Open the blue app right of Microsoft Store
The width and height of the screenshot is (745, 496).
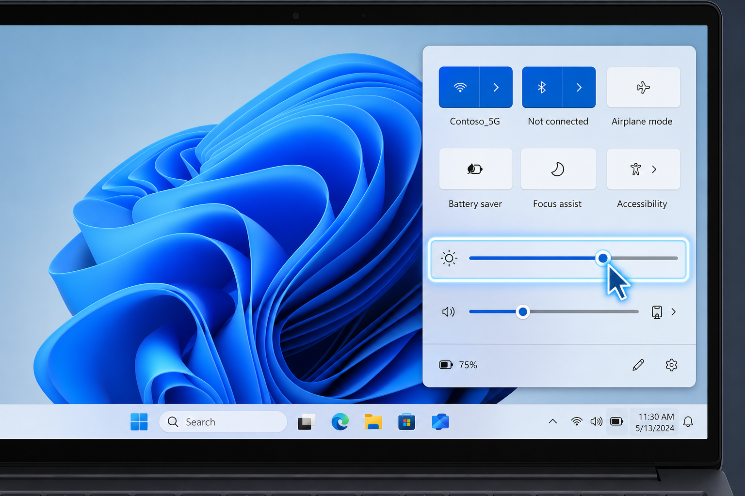[440, 422]
